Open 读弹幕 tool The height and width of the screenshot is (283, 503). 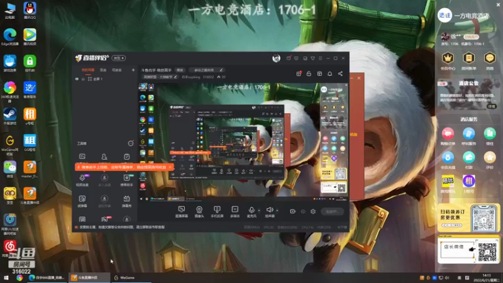pyautogui.click(x=82, y=201)
